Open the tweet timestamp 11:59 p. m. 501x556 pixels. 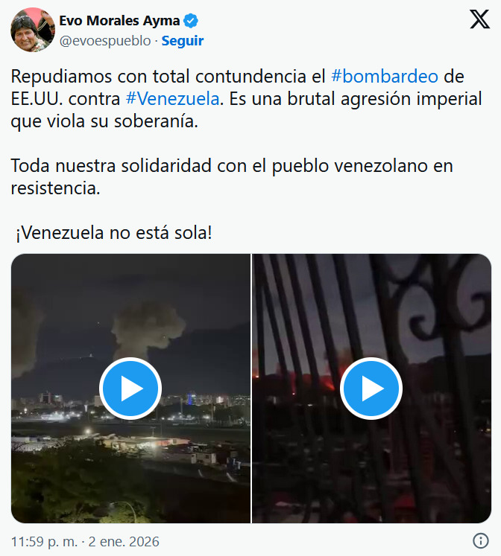(44, 541)
